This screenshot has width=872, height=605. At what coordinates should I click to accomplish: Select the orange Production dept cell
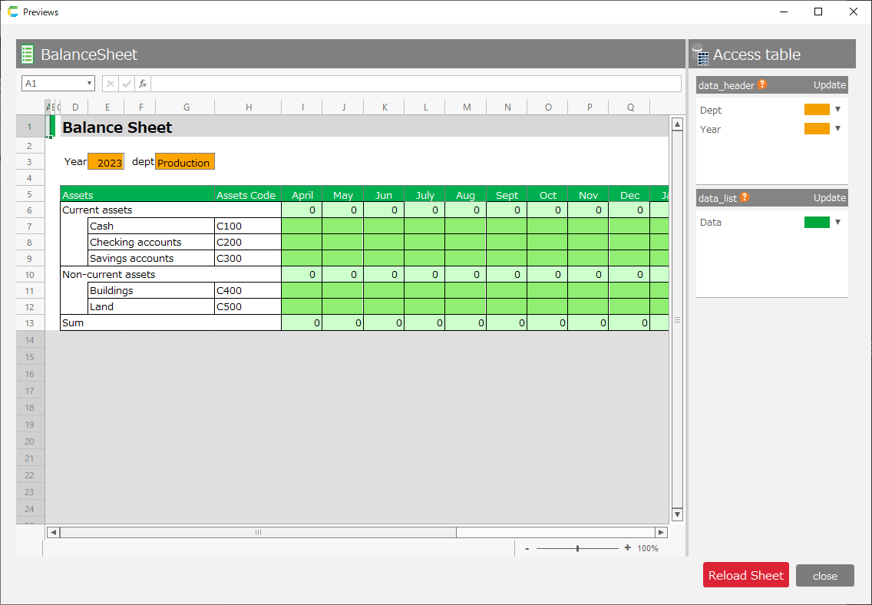pyautogui.click(x=184, y=162)
